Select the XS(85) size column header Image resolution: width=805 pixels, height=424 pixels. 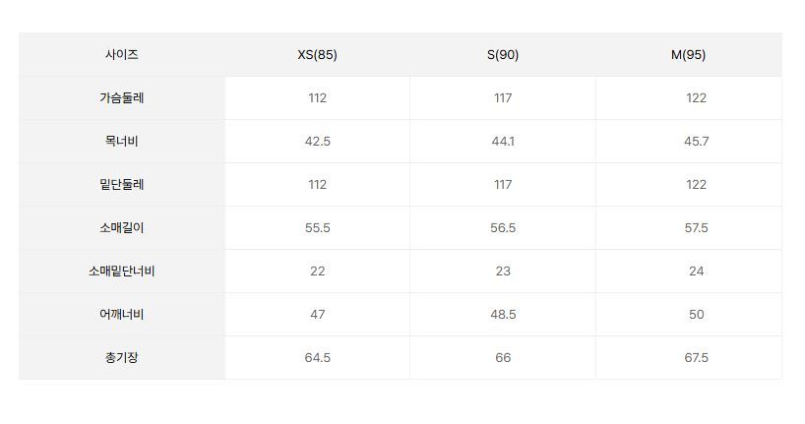[x=317, y=55]
